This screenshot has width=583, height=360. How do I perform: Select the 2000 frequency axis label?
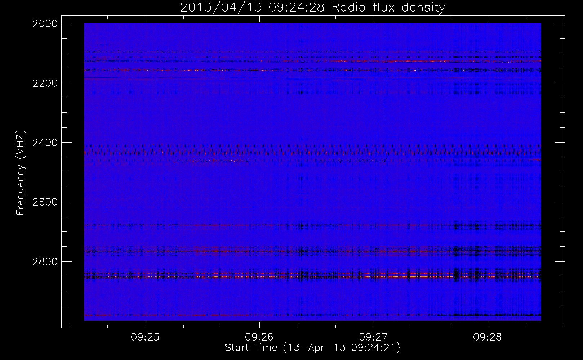45,23
